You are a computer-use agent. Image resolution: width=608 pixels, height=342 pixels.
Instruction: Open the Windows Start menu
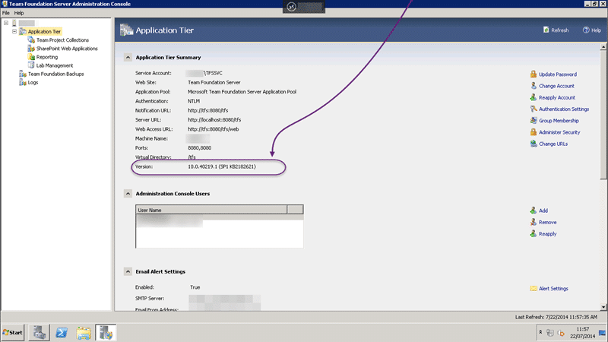point(12,333)
